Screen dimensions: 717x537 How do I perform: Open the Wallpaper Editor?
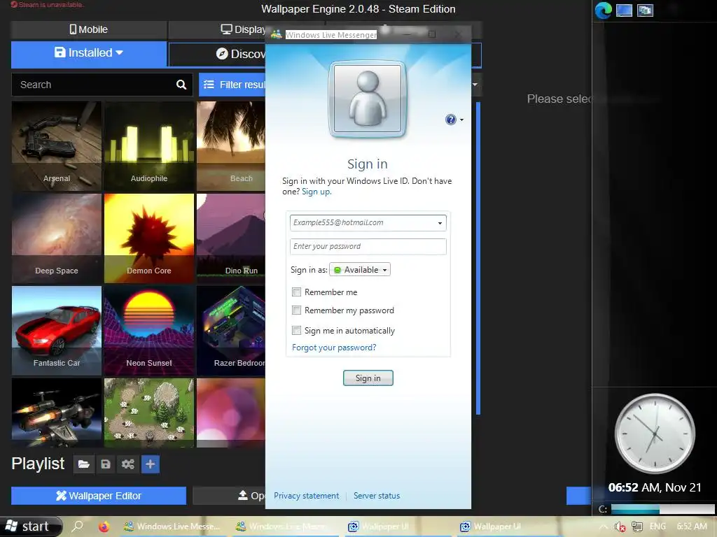tap(99, 496)
